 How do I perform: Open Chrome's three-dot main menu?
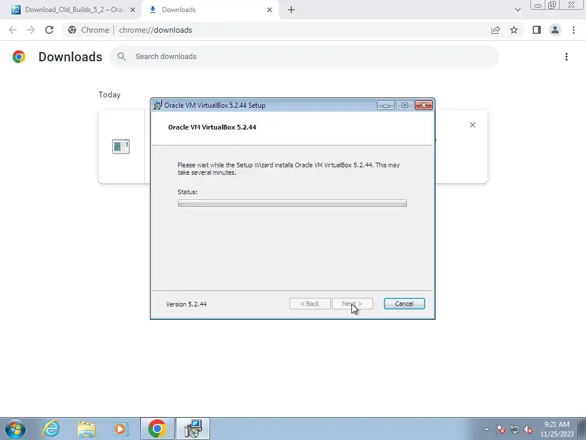point(573,30)
